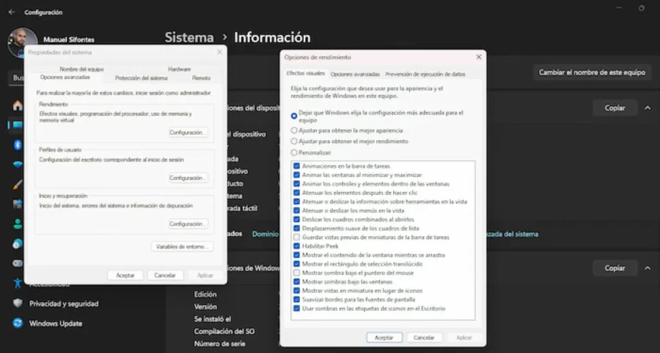660x353 pixels.
Task: Copy Windows specifications with lower Copiar button
Action: point(614,268)
